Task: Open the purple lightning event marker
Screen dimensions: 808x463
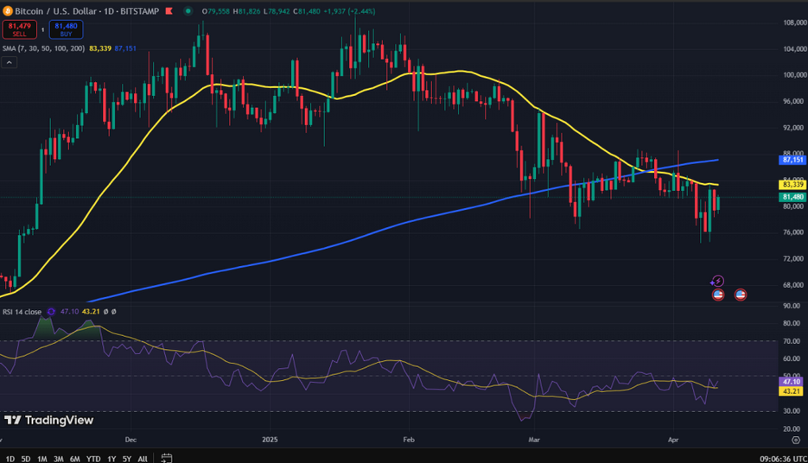Action: [x=717, y=282]
